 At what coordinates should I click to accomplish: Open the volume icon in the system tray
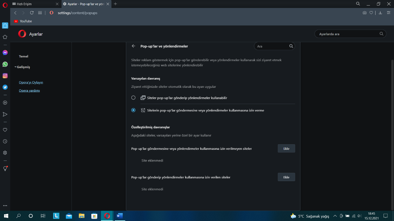coord(360,216)
